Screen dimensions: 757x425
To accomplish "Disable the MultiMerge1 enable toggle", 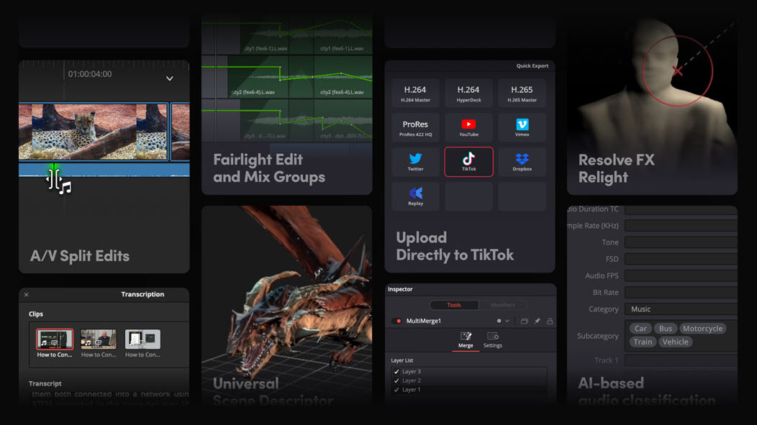I will pyautogui.click(x=396, y=321).
